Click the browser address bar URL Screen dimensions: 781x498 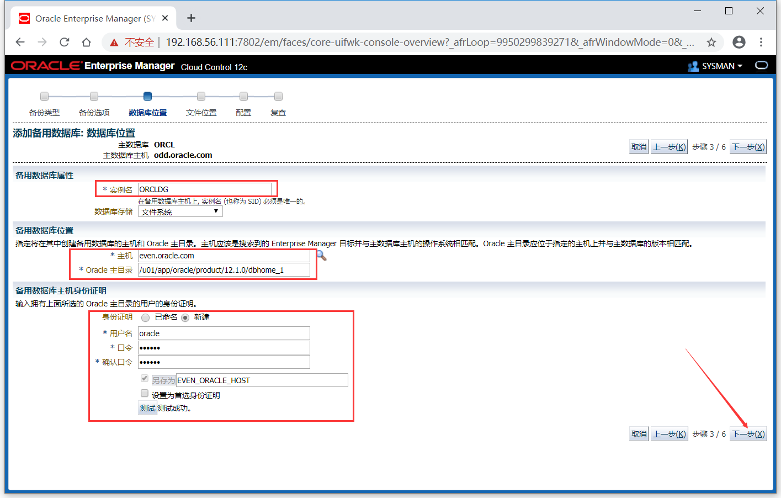pos(430,42)
